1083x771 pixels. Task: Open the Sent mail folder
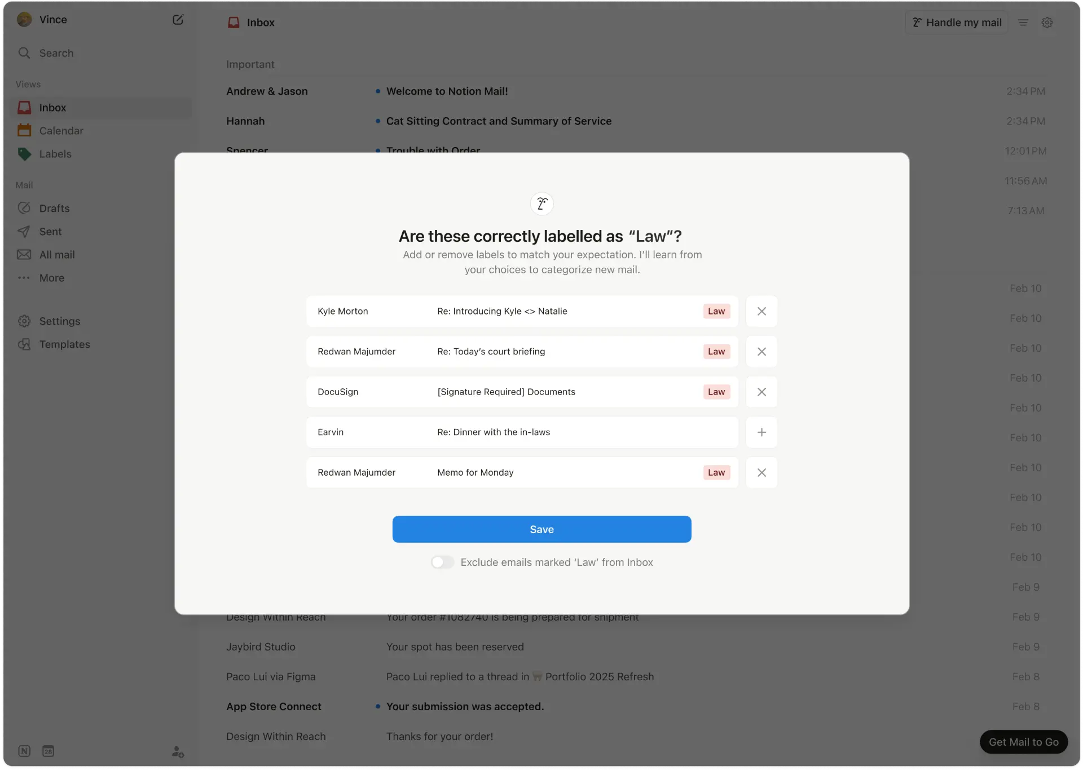pos(50,231)
